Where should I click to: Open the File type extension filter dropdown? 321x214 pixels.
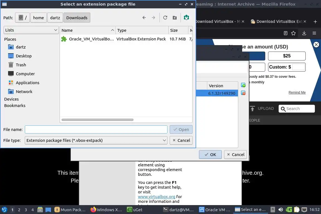coord(96,140)
